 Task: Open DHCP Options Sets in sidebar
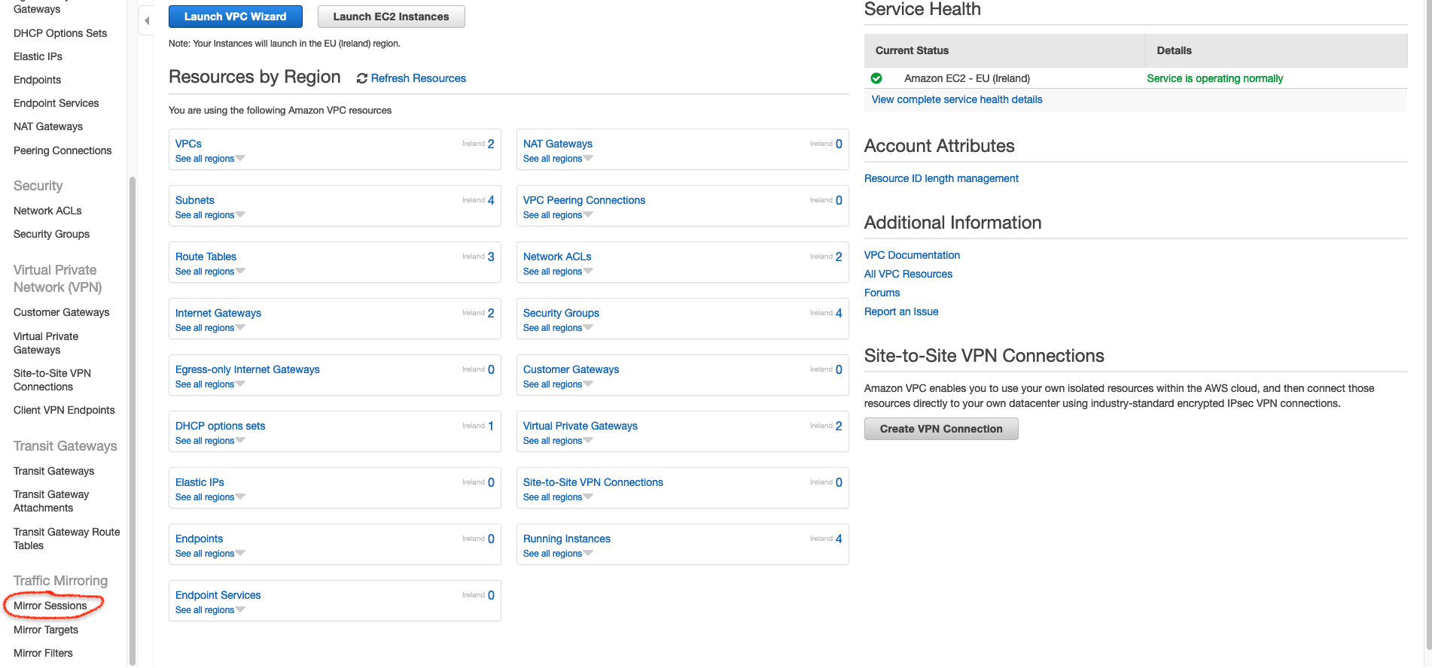tap(60, 33)
